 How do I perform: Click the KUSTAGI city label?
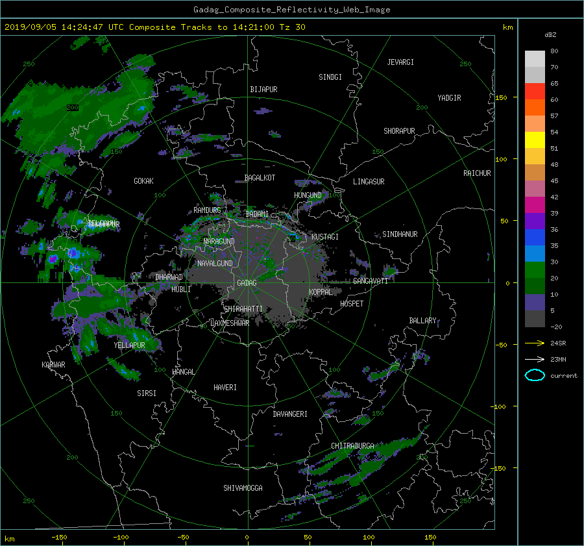click(325, 237)
